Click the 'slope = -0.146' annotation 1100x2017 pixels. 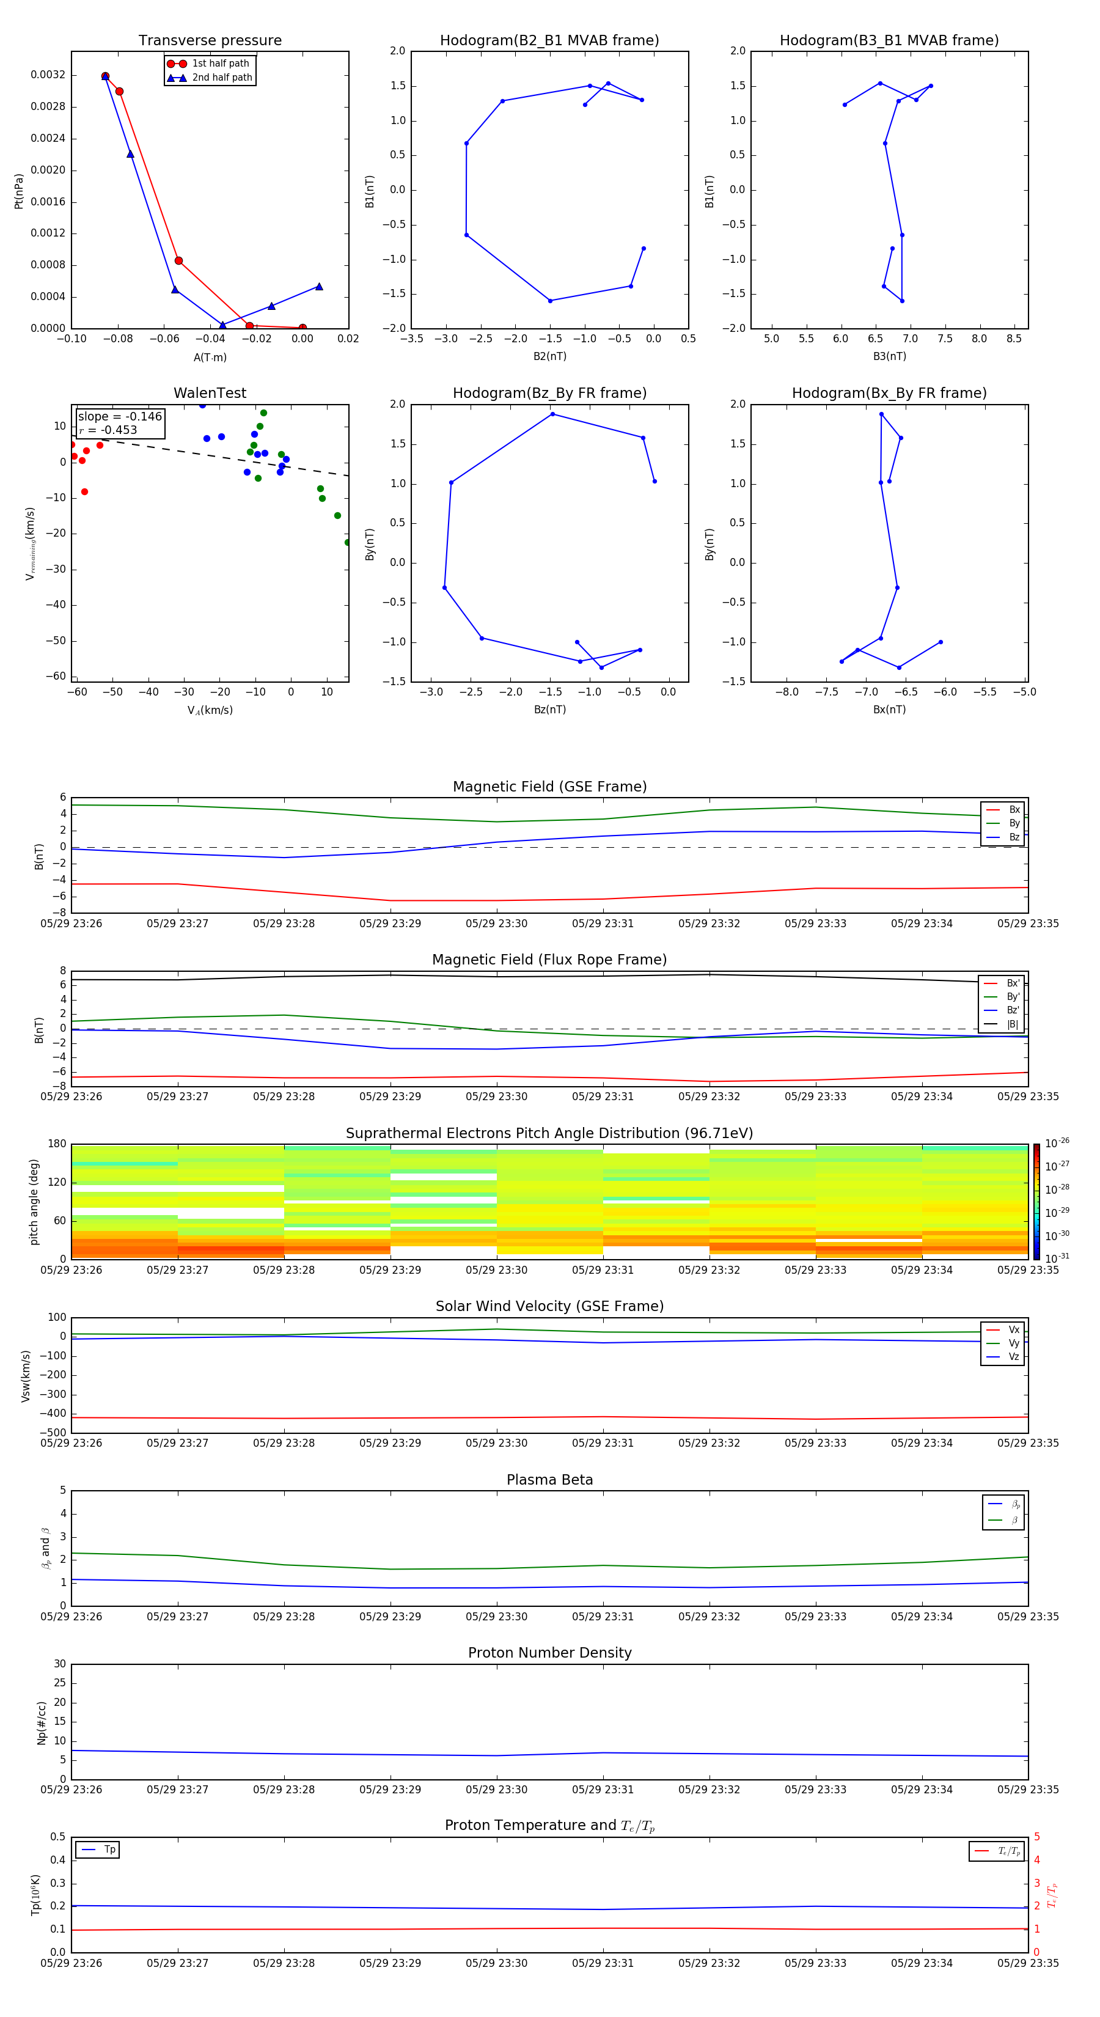point(120,417)
